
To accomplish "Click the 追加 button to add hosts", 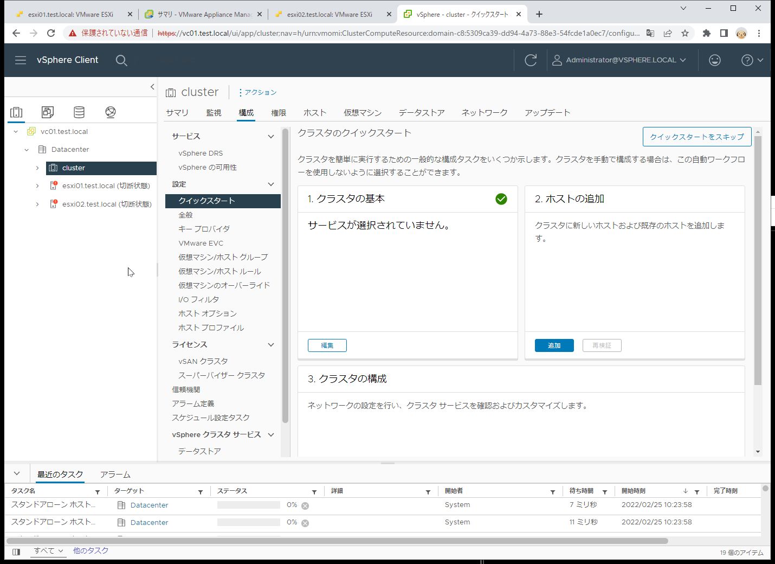I will coord(554,345).
